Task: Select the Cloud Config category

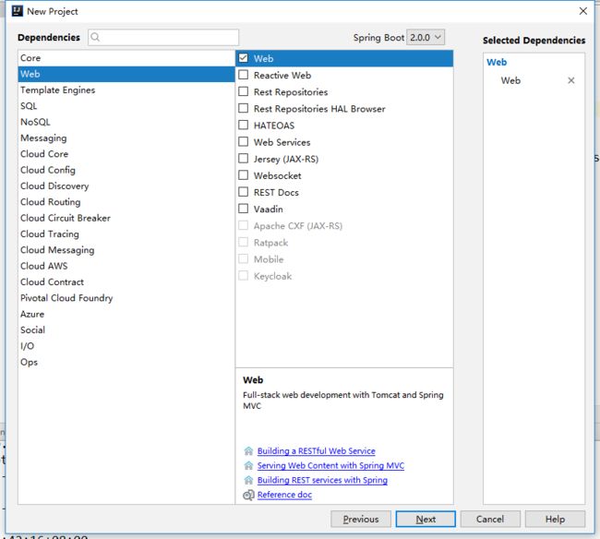Action: (x=126, y=170)
